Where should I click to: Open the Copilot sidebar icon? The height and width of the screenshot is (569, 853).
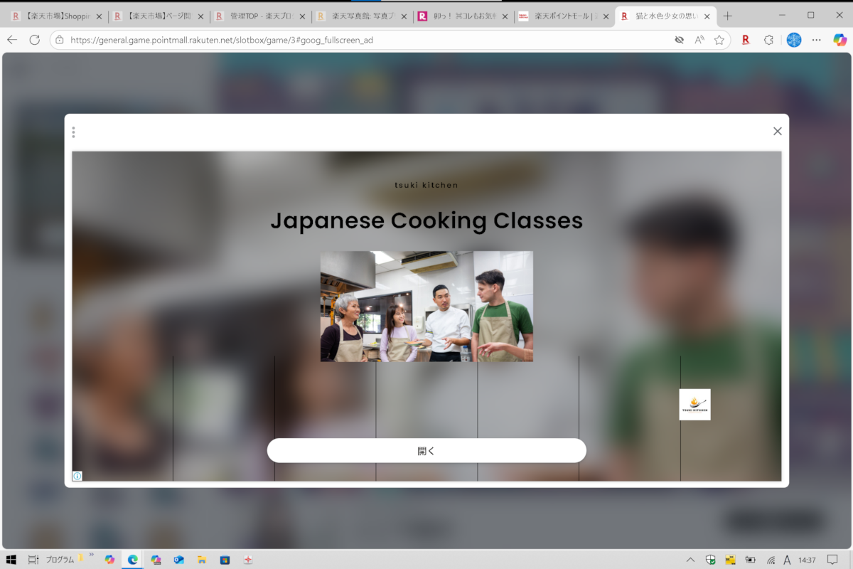pyautogui.click(x=839, y=40)
